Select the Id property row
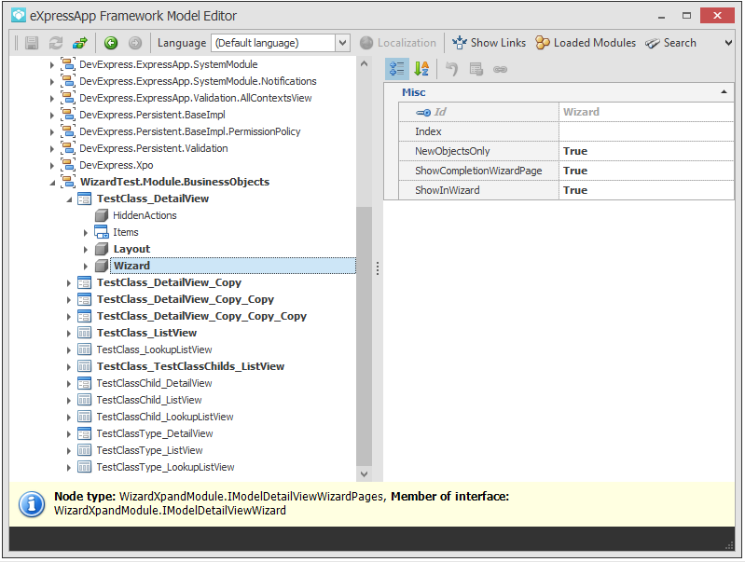745x562 pixels. [x=566, y=112]
